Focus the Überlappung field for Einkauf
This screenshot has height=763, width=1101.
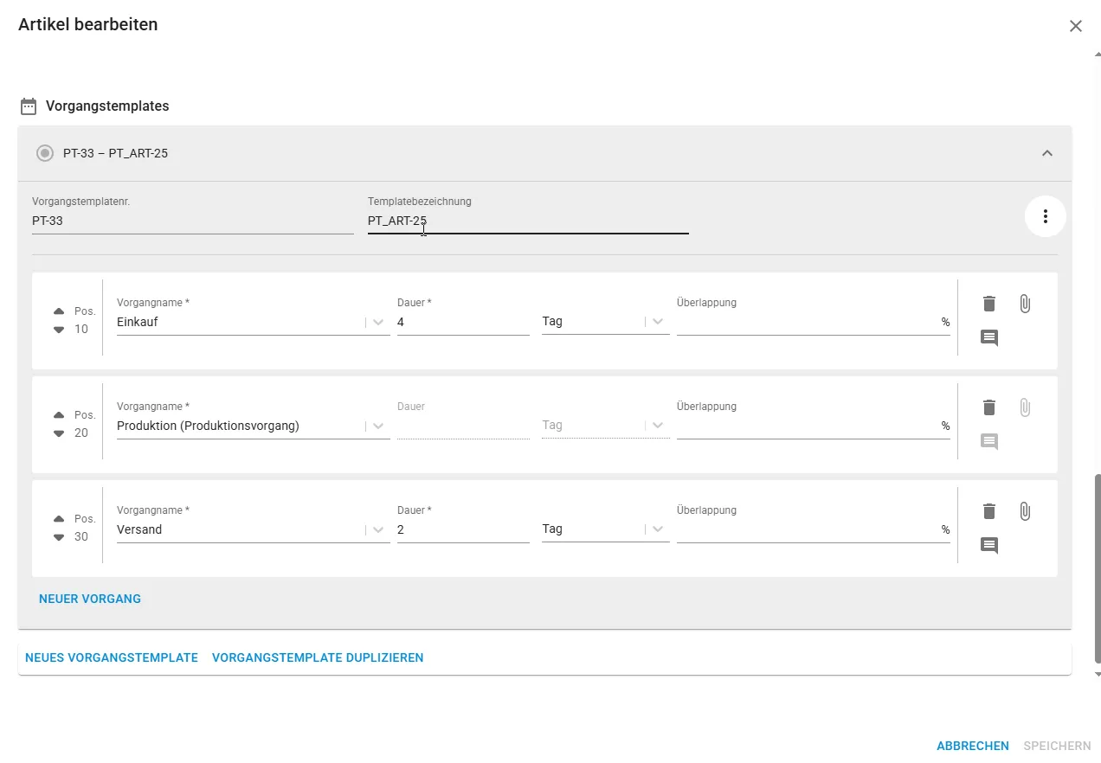814,322
